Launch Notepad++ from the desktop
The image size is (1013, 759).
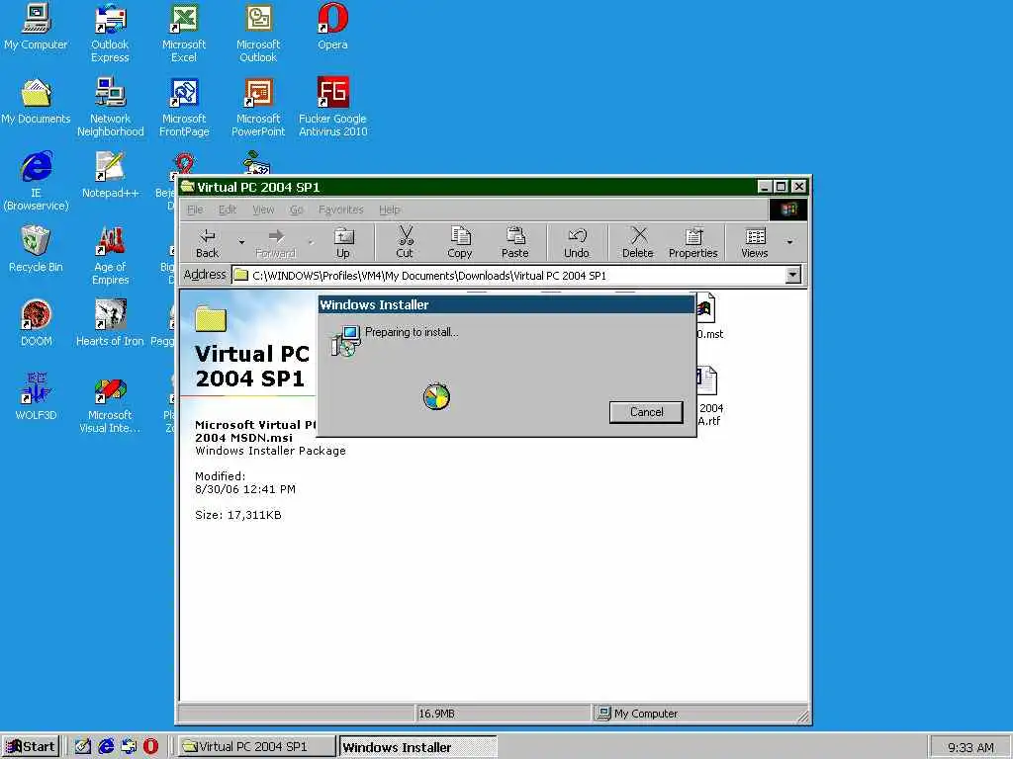[x=111, y=176]
